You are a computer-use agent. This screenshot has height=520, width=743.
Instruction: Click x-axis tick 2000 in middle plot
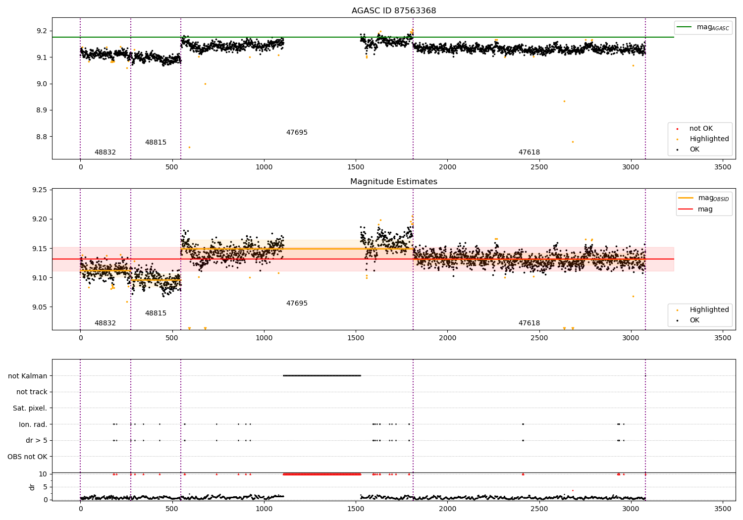tap(448, 338)
